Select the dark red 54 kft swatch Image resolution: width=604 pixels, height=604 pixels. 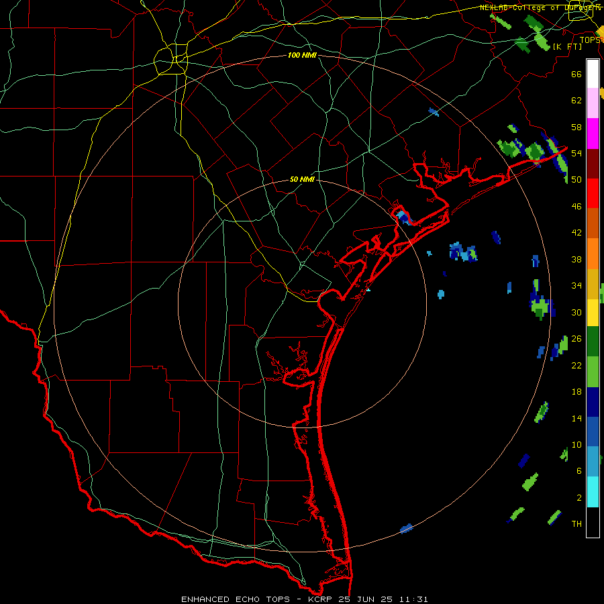pyautogui.click(x=593, y=164)
